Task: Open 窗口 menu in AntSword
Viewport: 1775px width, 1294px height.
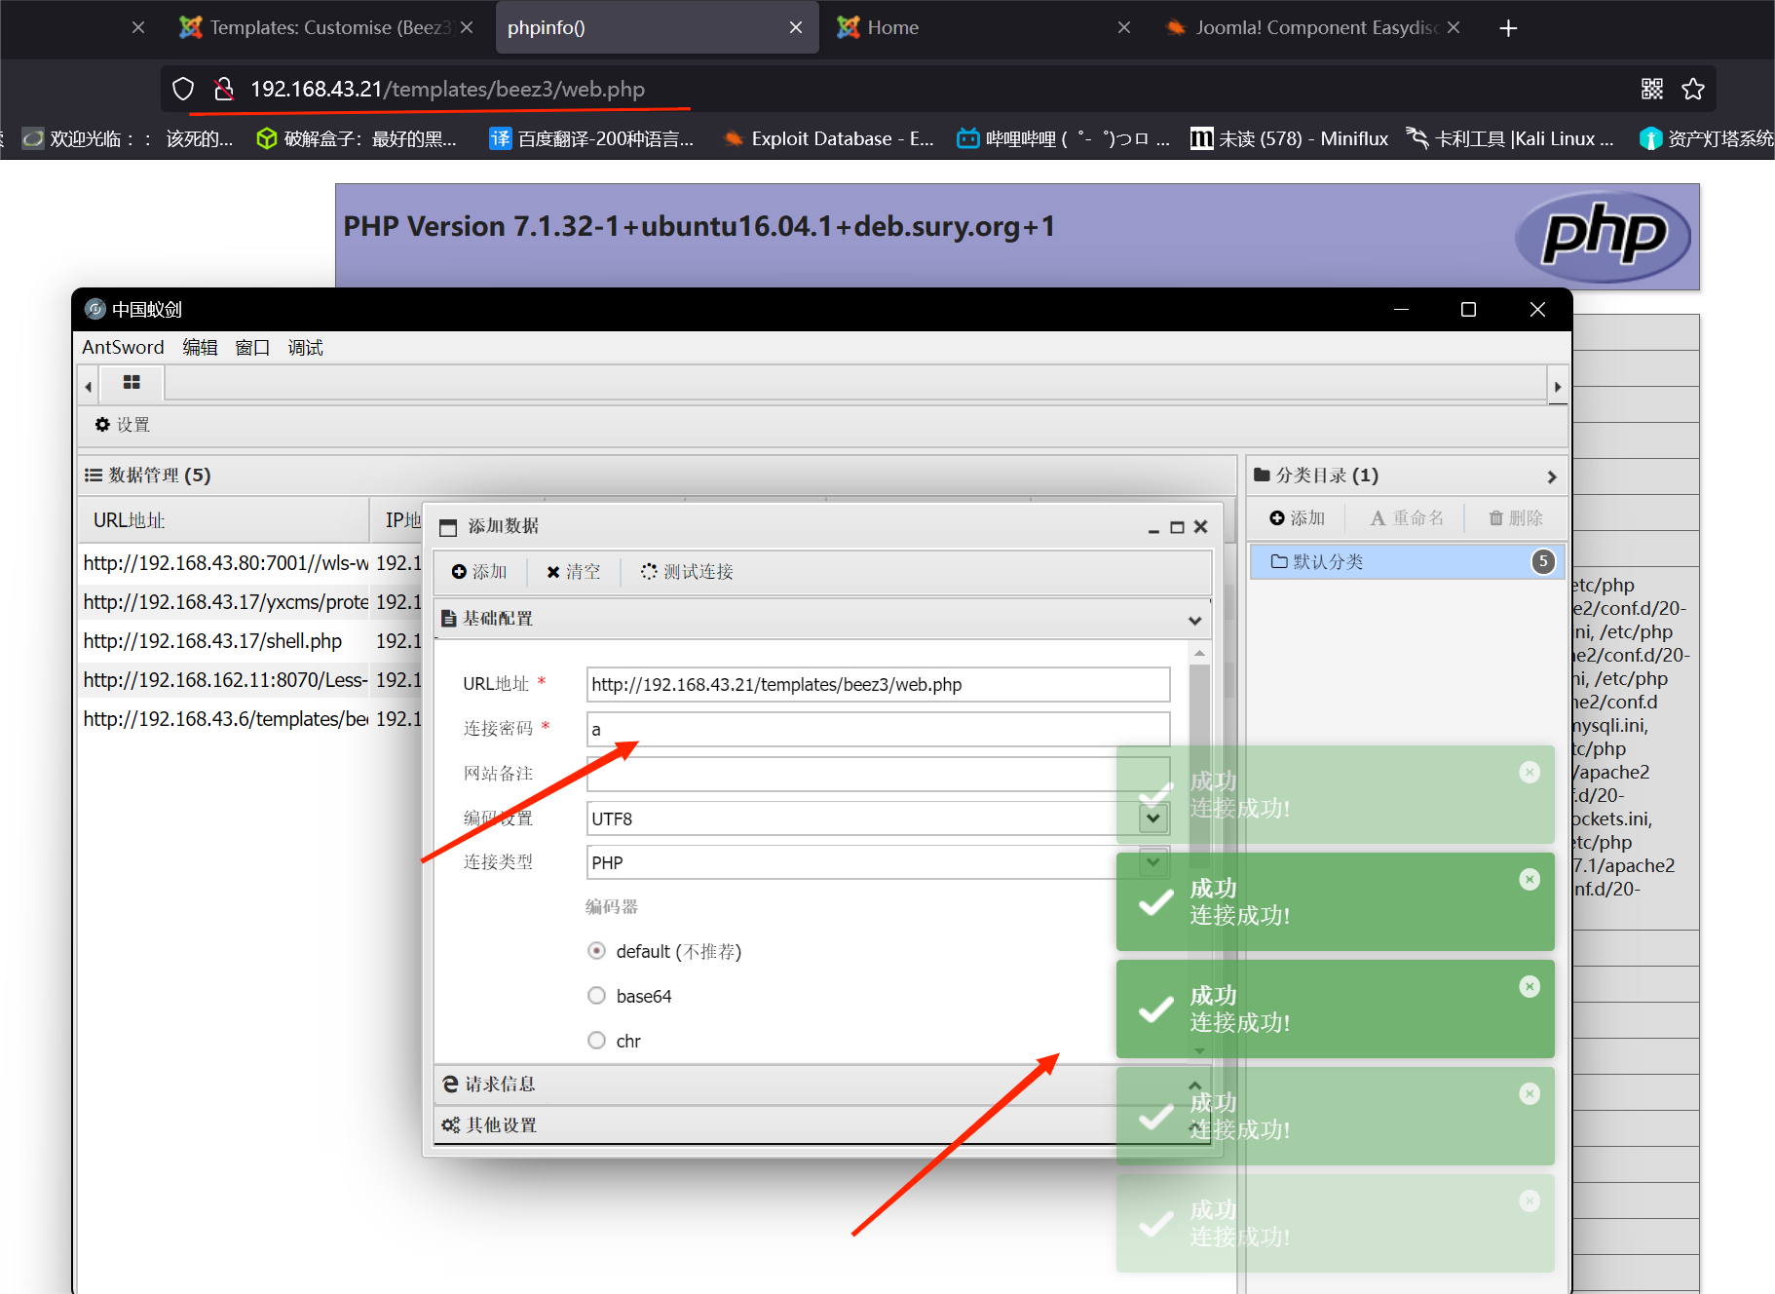Action: click(252, 348)
